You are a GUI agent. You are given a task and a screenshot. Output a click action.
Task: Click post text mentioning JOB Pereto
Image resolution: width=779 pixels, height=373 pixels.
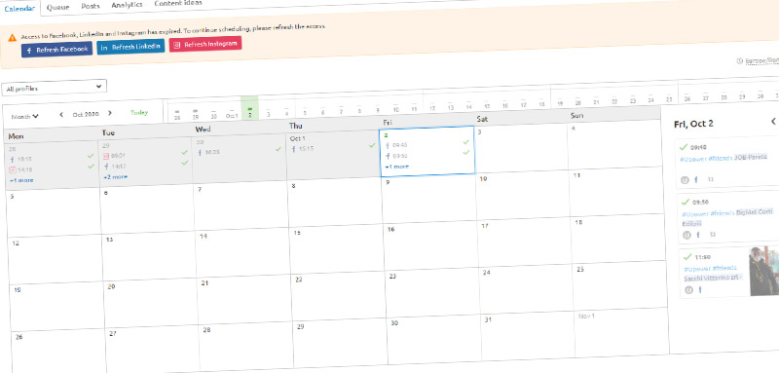[724, 158]
